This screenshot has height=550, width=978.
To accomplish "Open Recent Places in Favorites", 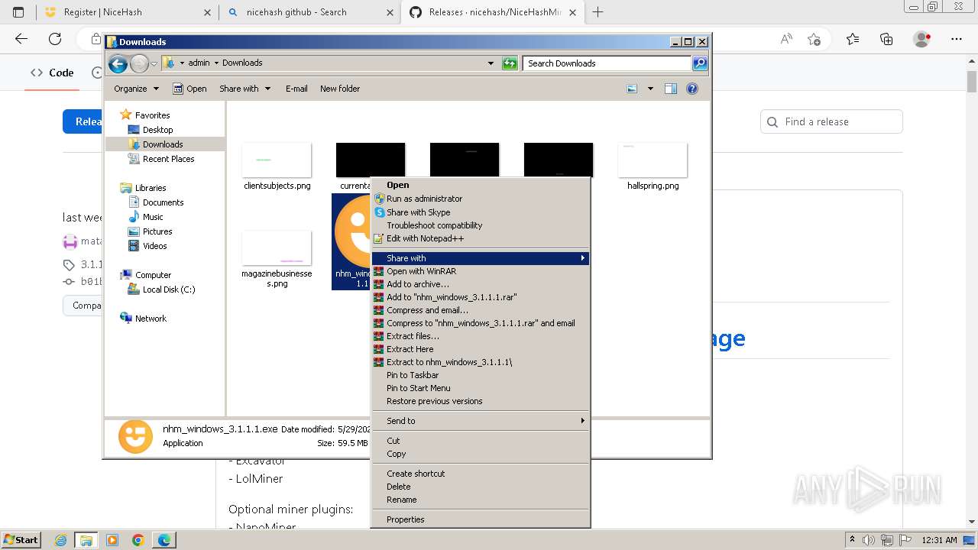I will pos(168,159).
